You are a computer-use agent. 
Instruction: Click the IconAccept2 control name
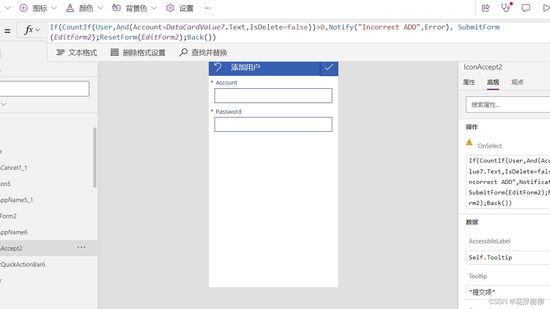483,67
